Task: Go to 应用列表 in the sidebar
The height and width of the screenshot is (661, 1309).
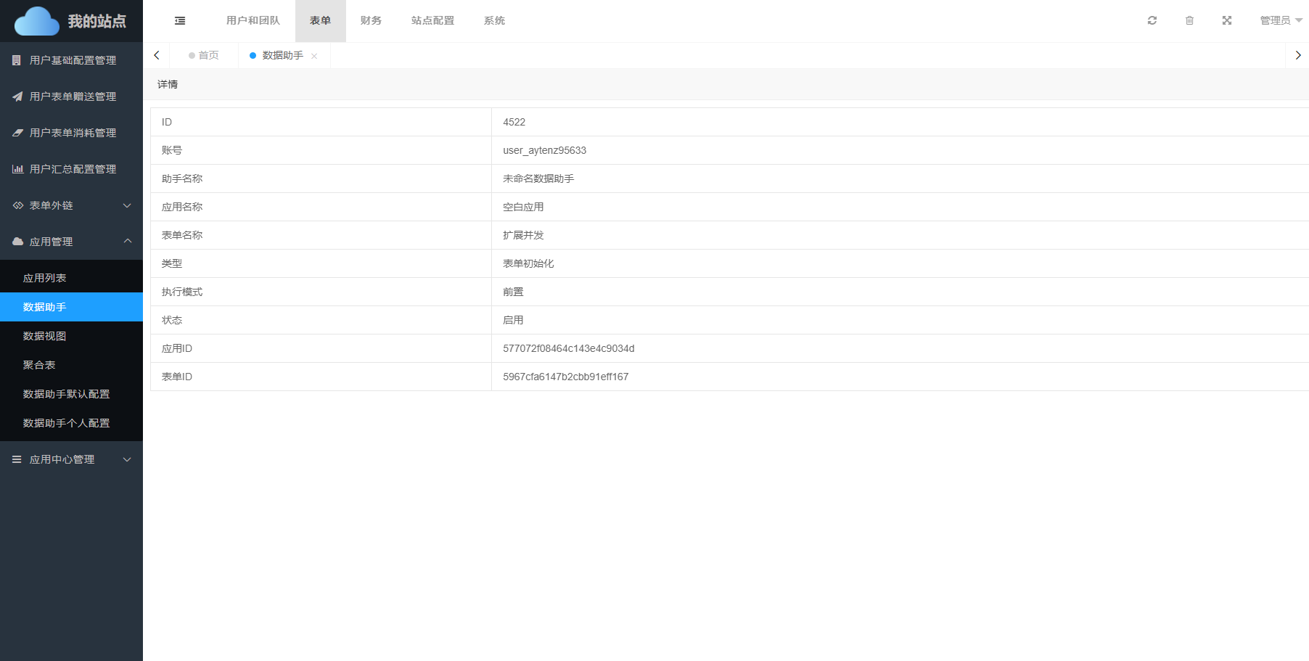Action: 45,278
